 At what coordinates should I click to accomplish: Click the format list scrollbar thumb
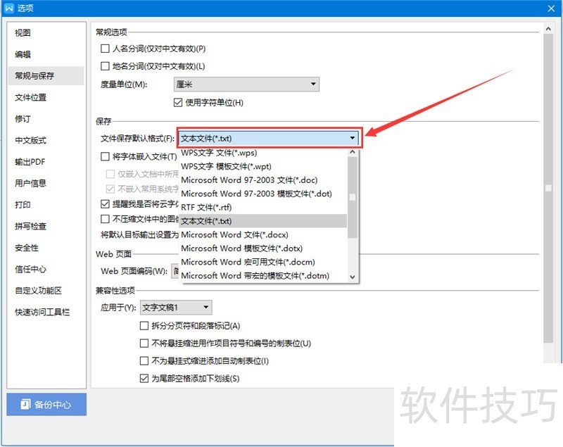click(353, 198)
